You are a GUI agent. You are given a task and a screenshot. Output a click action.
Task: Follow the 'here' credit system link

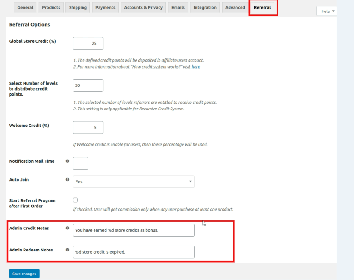click(x=195, y=67)
